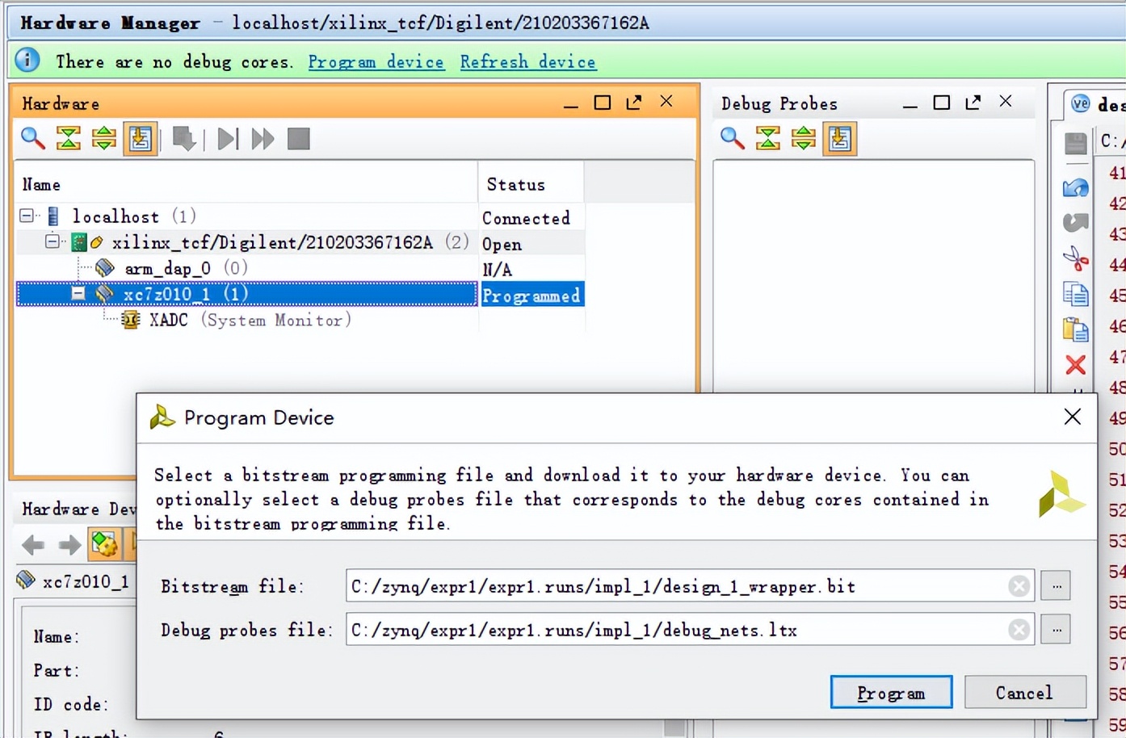Click the search icon in Debug Probes panel
Viewport: 1126px width, 738px height.
pos(732,139)
